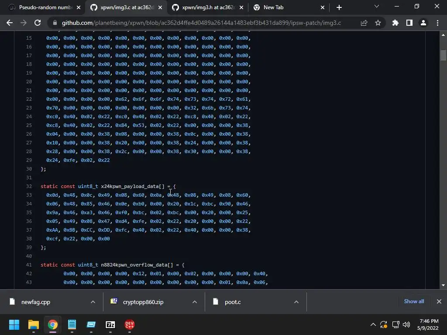Expand options for cryptopp860.zip download

[195, 302]
